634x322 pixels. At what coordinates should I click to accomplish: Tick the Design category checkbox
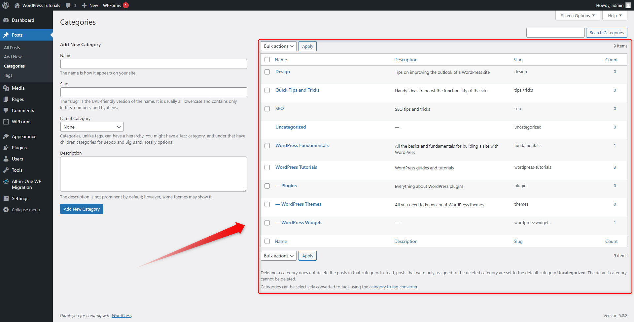[x=267, y=72]
